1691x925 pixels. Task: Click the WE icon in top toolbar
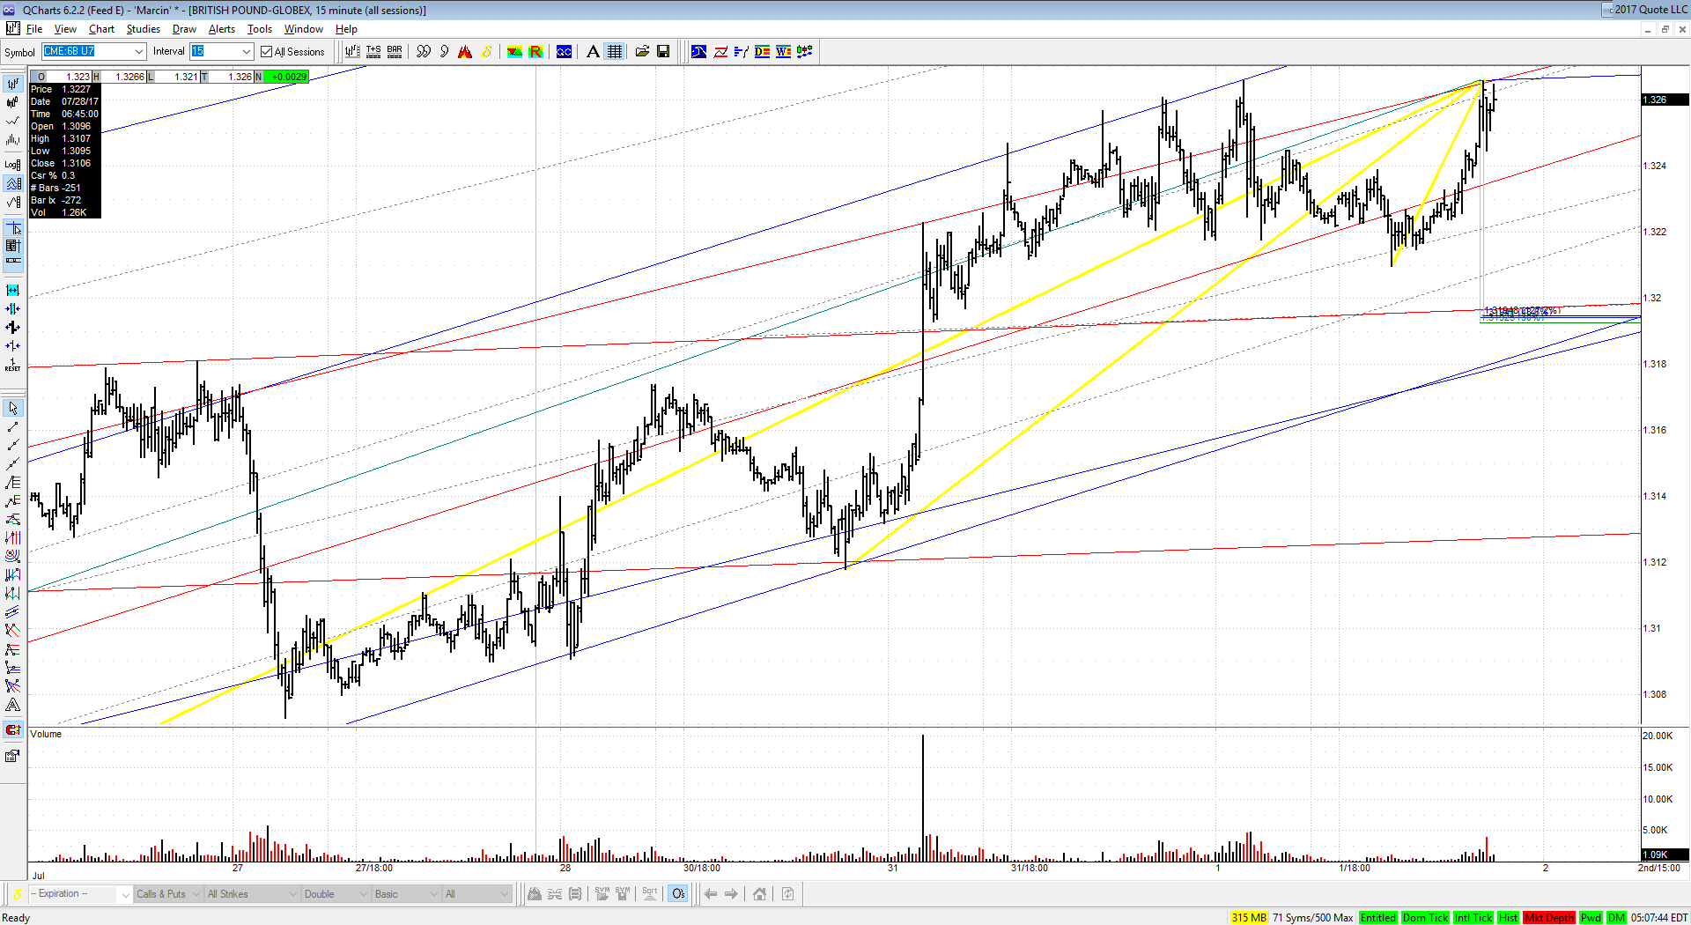[783, 52]
